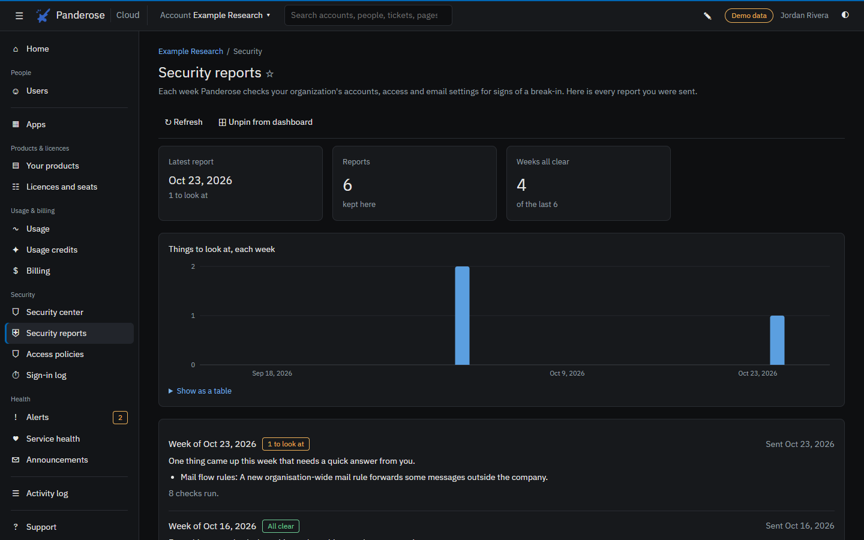Viewport: 864px width, 540px height.
Task: Expand the Show as a table disclosure
Action: coord(200,391)
